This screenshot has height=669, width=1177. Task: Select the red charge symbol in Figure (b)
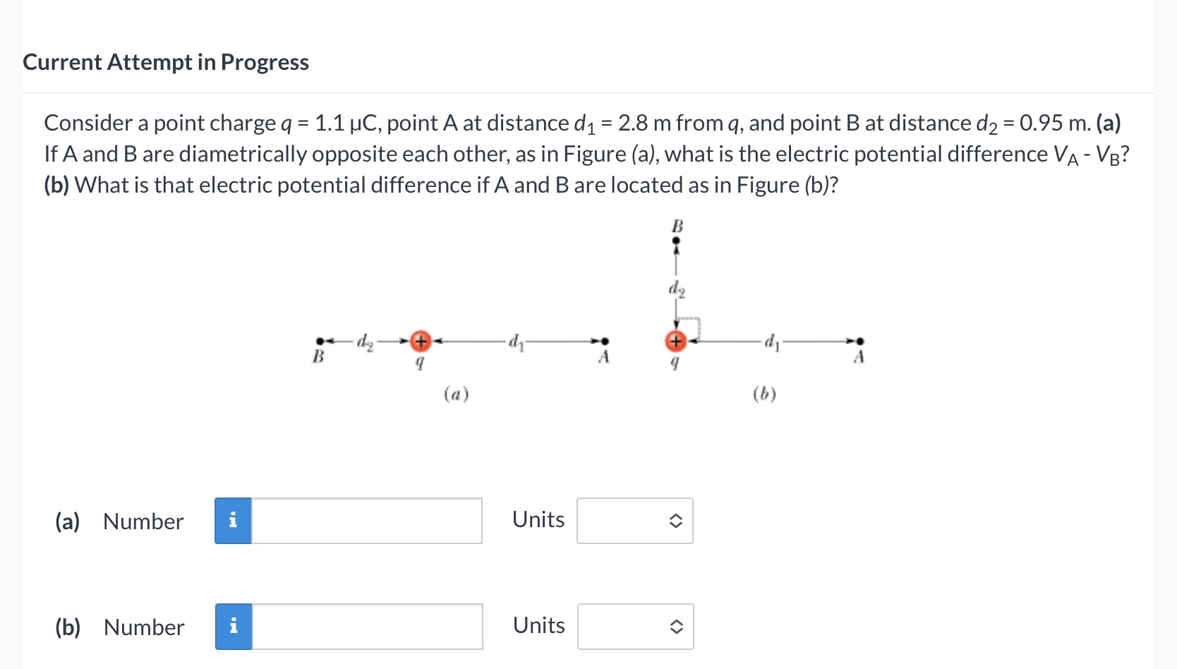675,342
